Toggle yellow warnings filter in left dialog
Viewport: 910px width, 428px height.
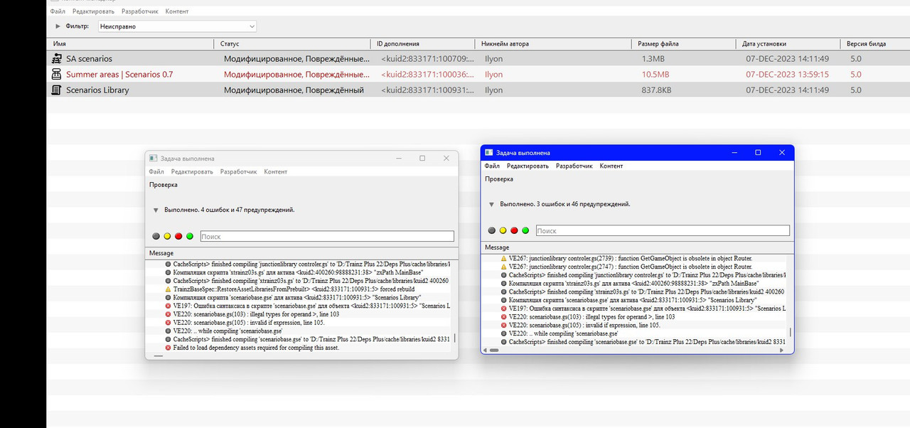[167, 236]
